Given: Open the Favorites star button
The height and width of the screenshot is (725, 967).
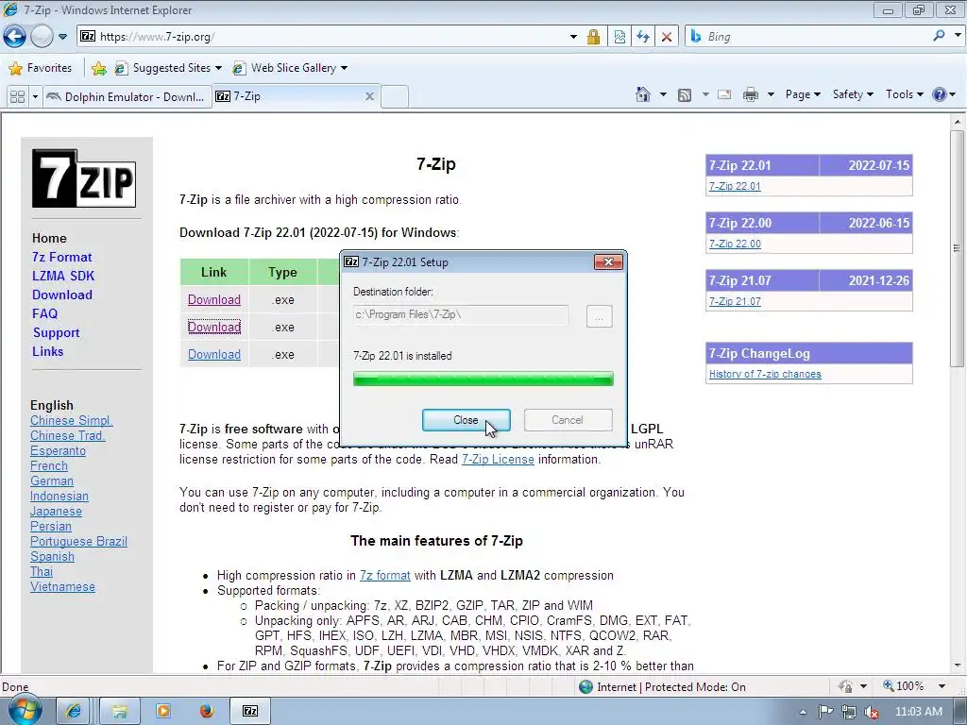Looking at the screenshot, I should [x=41, y=68].
